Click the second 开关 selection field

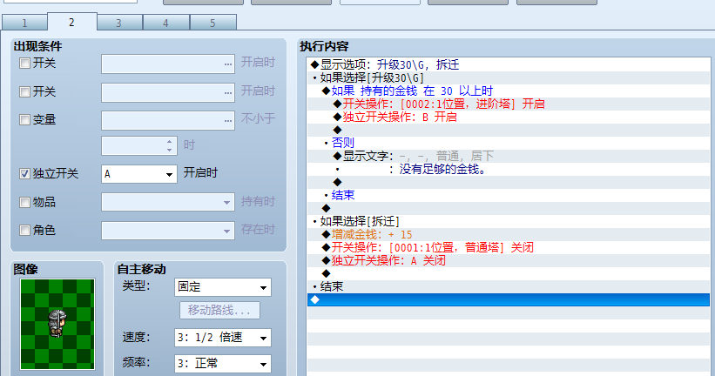click(x=168, y=92)
